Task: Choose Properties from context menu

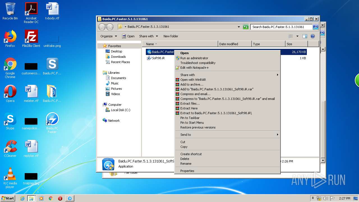Action: 227,171
